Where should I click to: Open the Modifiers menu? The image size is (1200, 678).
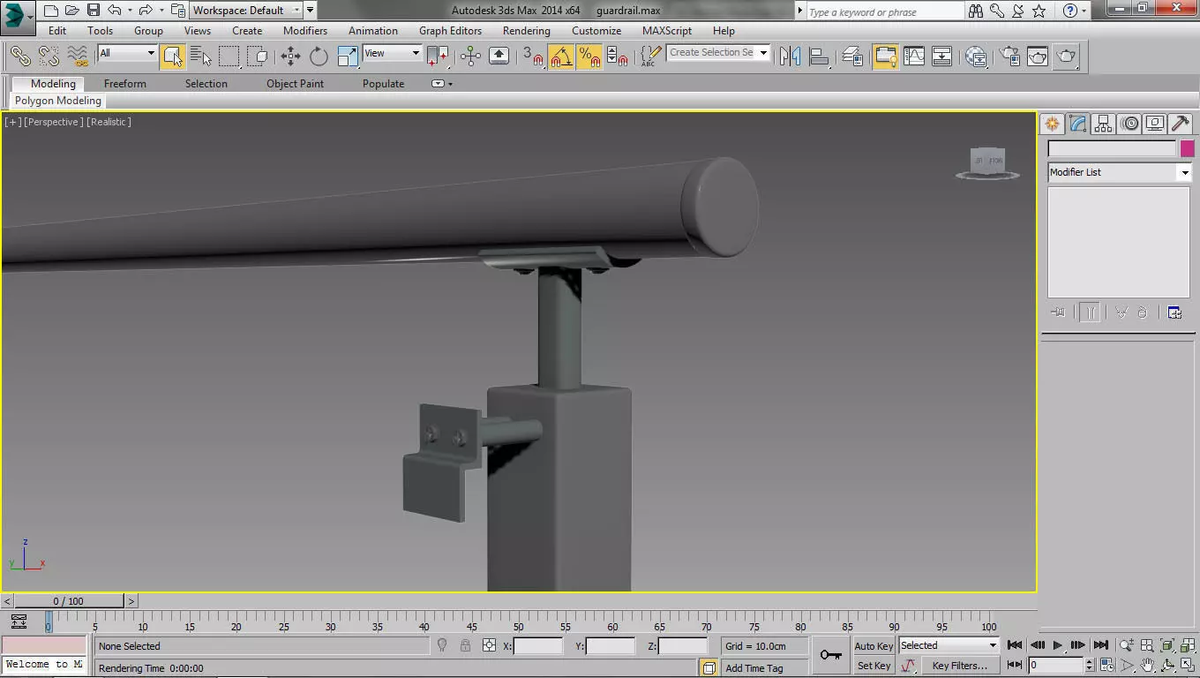pyautogui.click(x=305, y=31)
